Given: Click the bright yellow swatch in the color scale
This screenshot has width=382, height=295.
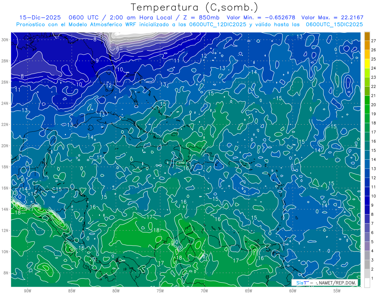Looking at the screenshot, I should click(367, 64).
